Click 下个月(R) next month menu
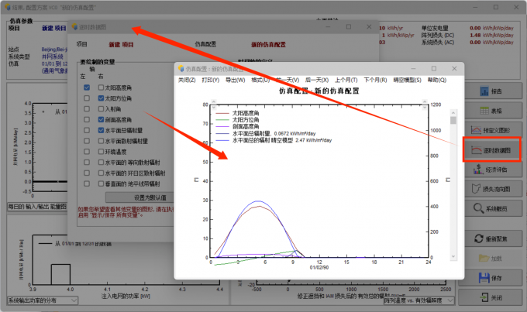The height and width of the screenshot is (312, 527). coord(375,80)
